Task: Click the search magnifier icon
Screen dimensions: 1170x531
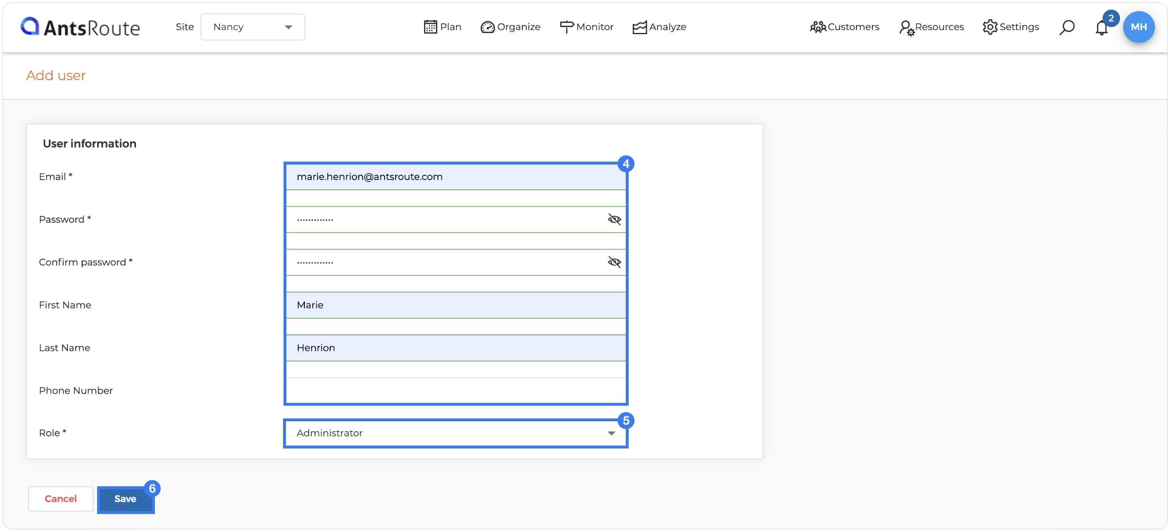Action: click(x=1067, y=27)
